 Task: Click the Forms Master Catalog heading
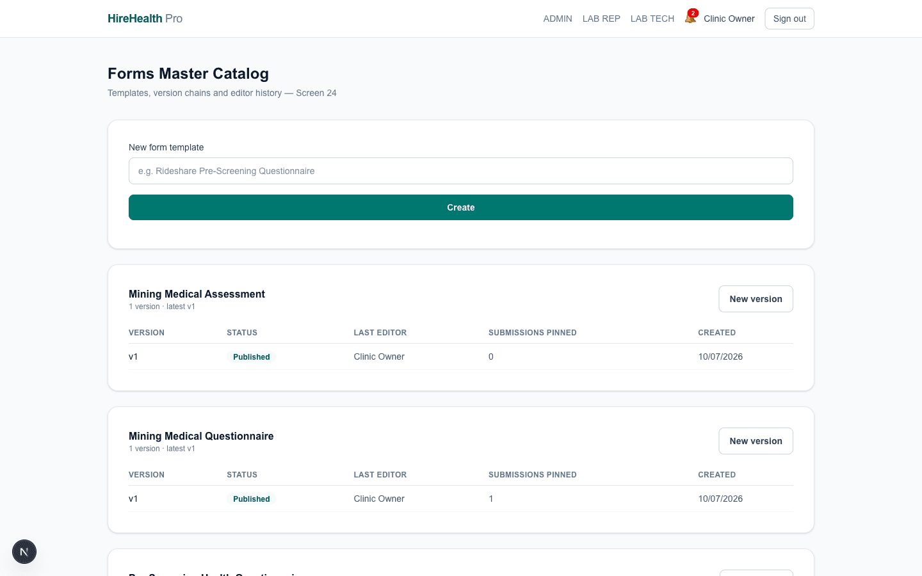point(188,74)
